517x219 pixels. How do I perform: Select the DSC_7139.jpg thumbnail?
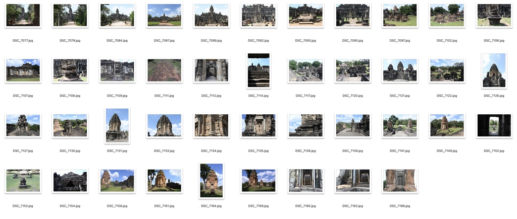[x=353, y=125]
